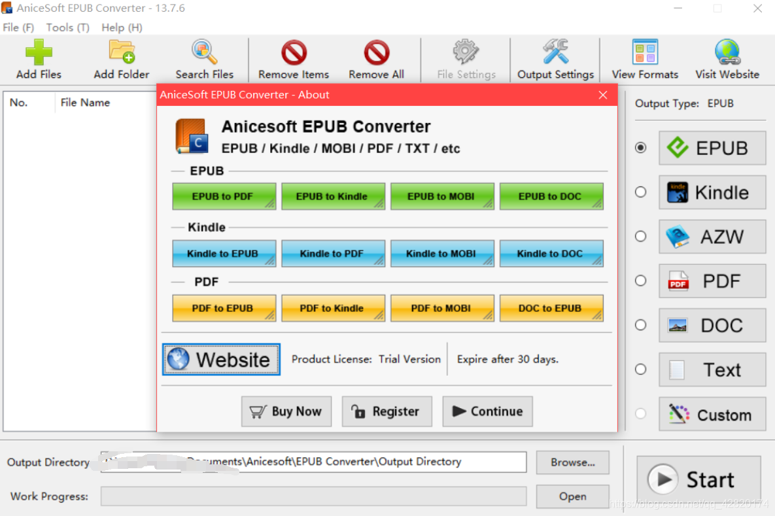Choose the EPUB output format button
Image resolution: width=775 pixels, height=516 pixels.
pyautogui.click(x=712, y=148)
